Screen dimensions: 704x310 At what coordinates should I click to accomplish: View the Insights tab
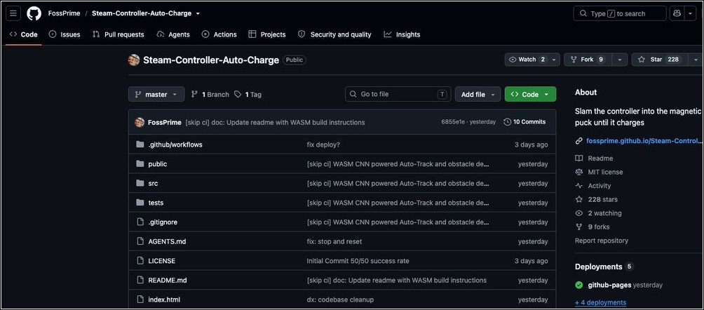point(402,34)
